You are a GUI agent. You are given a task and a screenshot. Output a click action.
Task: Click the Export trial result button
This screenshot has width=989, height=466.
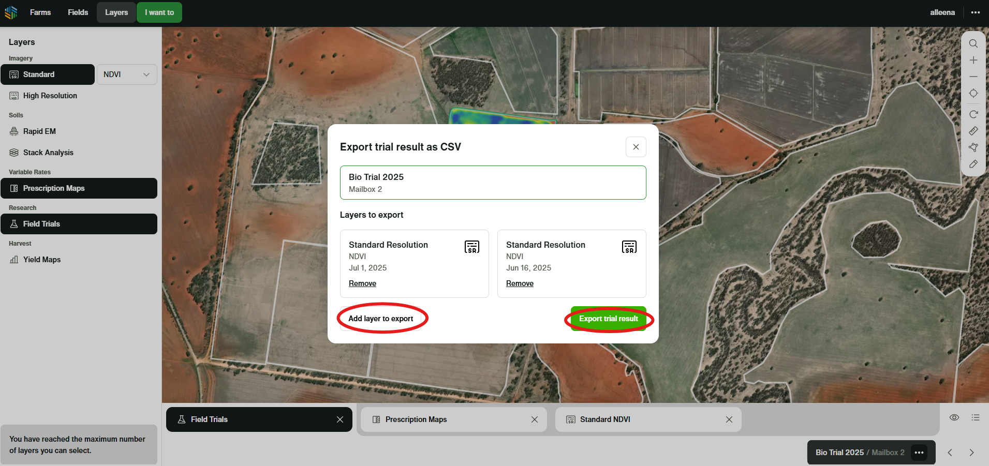pyautogui.click(x=608, y=319)
